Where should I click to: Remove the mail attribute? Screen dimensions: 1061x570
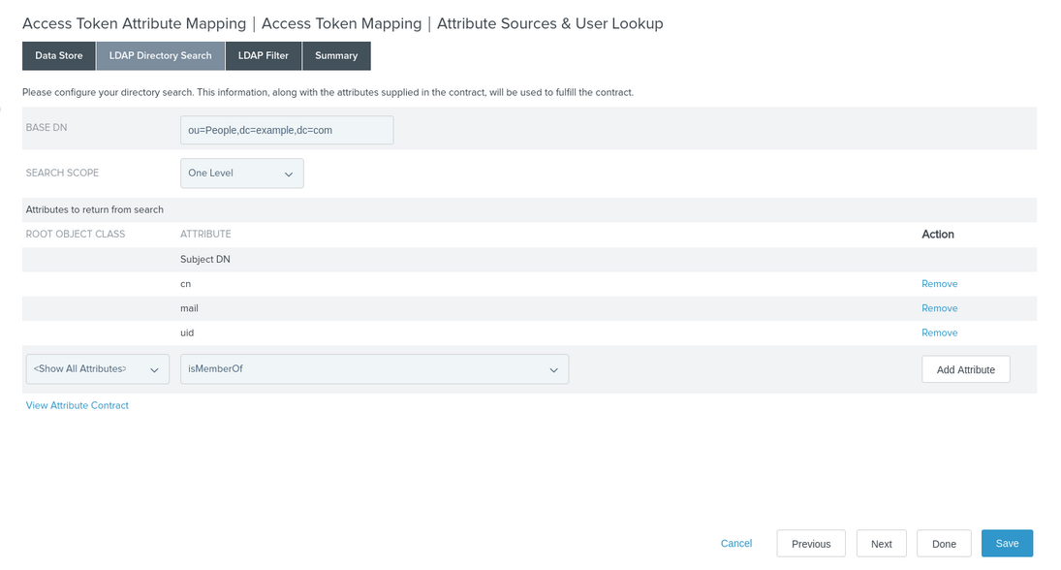[939, 307]
